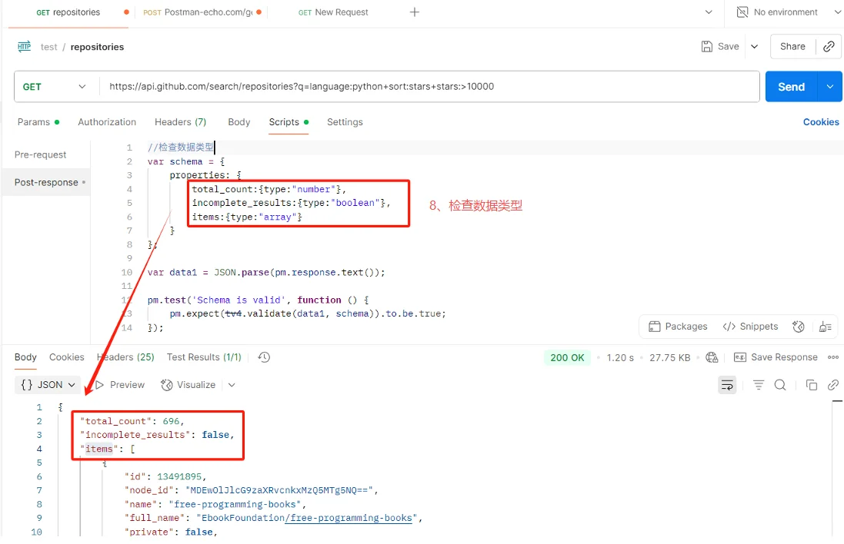Click the search response icon
This screenshot has width=844, height=544.
(x=780, y=385)
